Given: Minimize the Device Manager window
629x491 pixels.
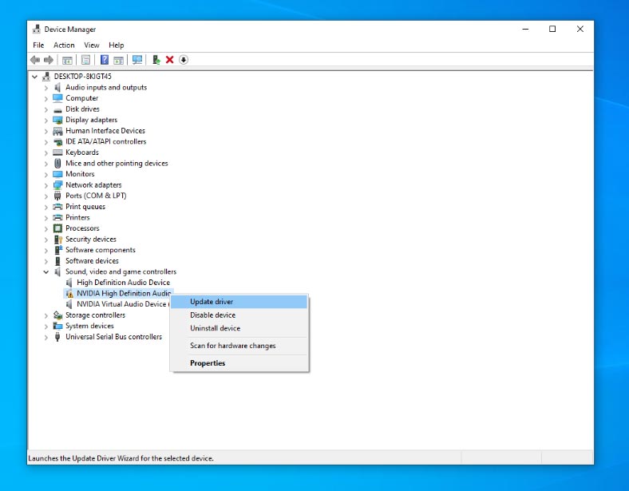Looking at the screenshot, I should [525, 29].
